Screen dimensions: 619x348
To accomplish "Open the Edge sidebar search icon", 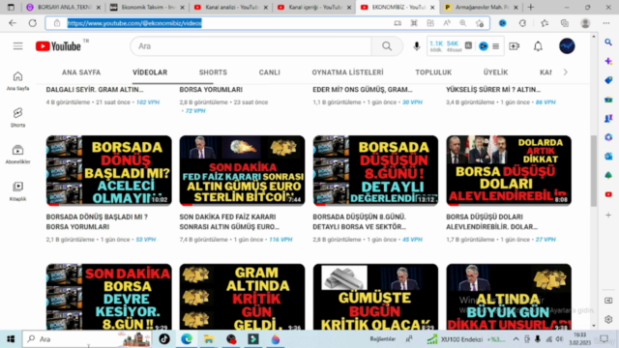I will (x=608, y=43).
